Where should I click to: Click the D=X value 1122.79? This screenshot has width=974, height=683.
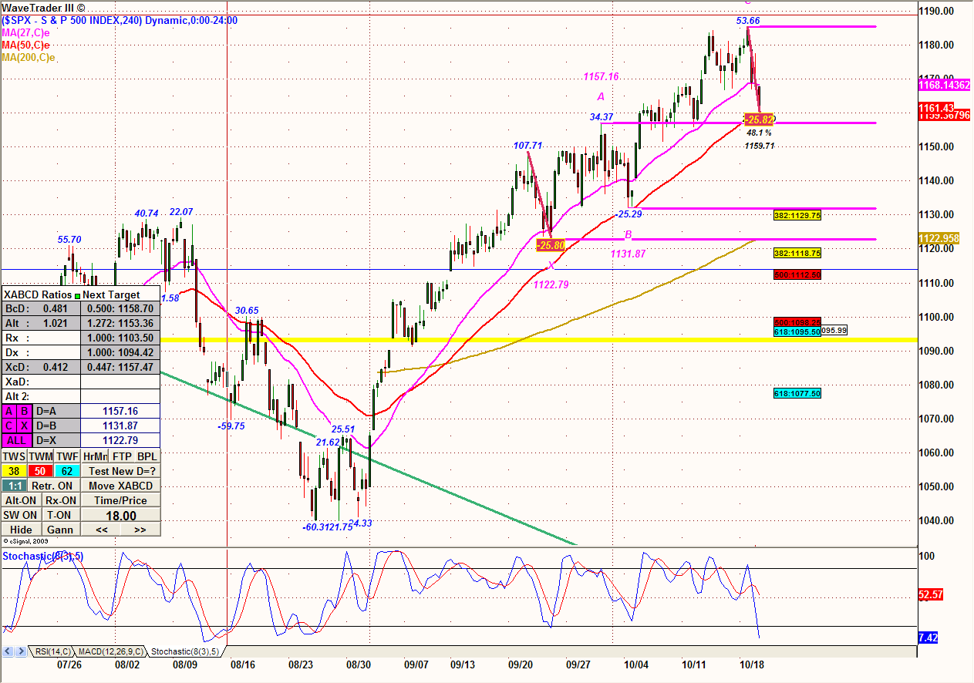(x=120, y=440)
